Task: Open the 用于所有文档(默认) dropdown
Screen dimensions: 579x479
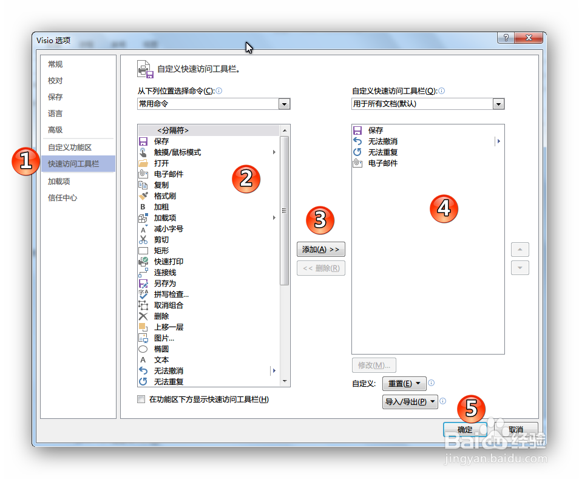Action: coord(498,104)
